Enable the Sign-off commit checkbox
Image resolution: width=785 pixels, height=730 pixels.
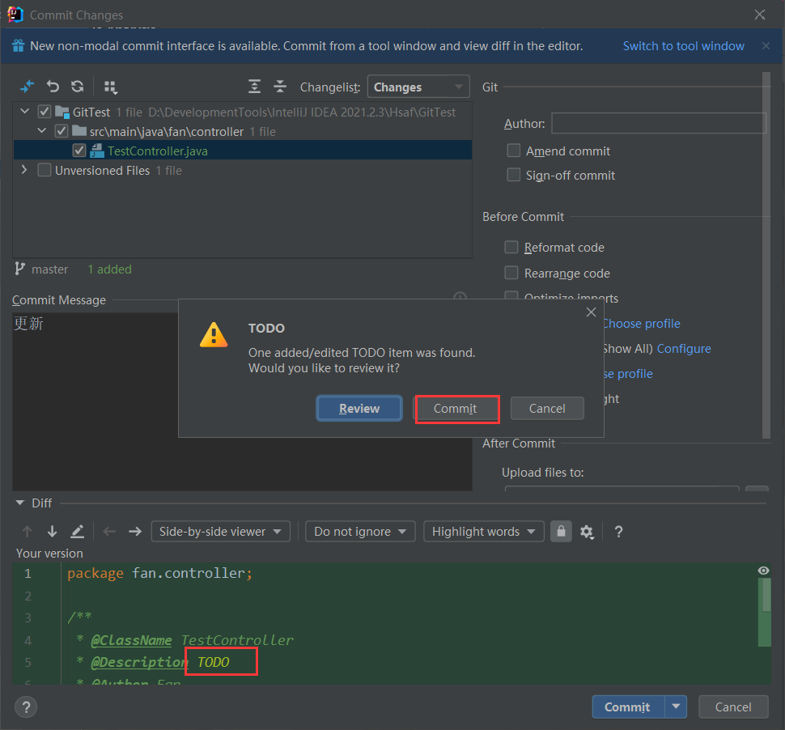tap(513, 175)
